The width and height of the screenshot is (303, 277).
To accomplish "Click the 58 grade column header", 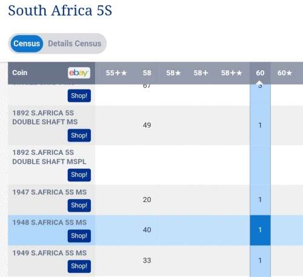I will click(x=147, y=73).
